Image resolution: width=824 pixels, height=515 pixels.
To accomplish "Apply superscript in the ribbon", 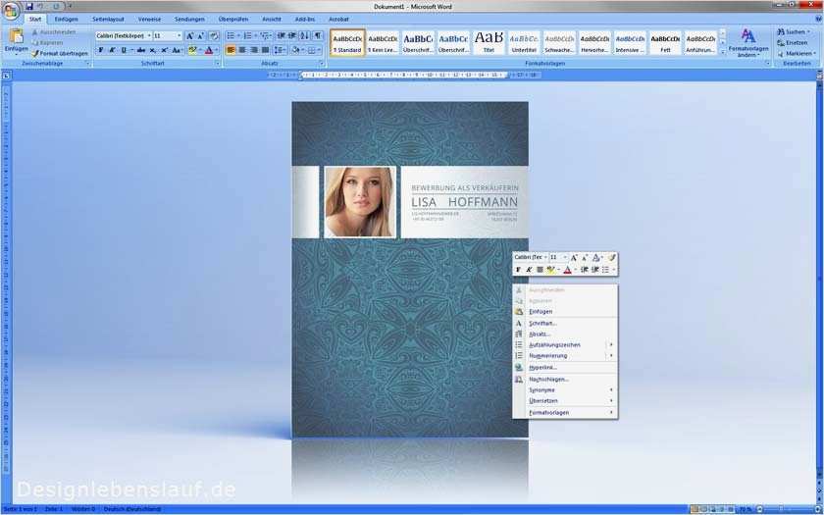I will [x=164, y=50].
